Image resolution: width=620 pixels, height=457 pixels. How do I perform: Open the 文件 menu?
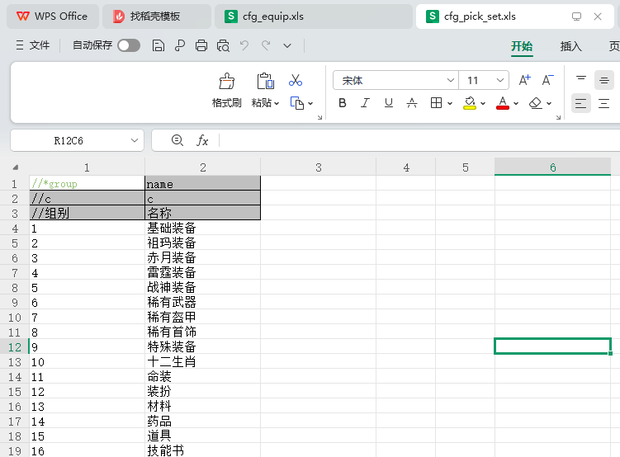click(x=32, y=46)
